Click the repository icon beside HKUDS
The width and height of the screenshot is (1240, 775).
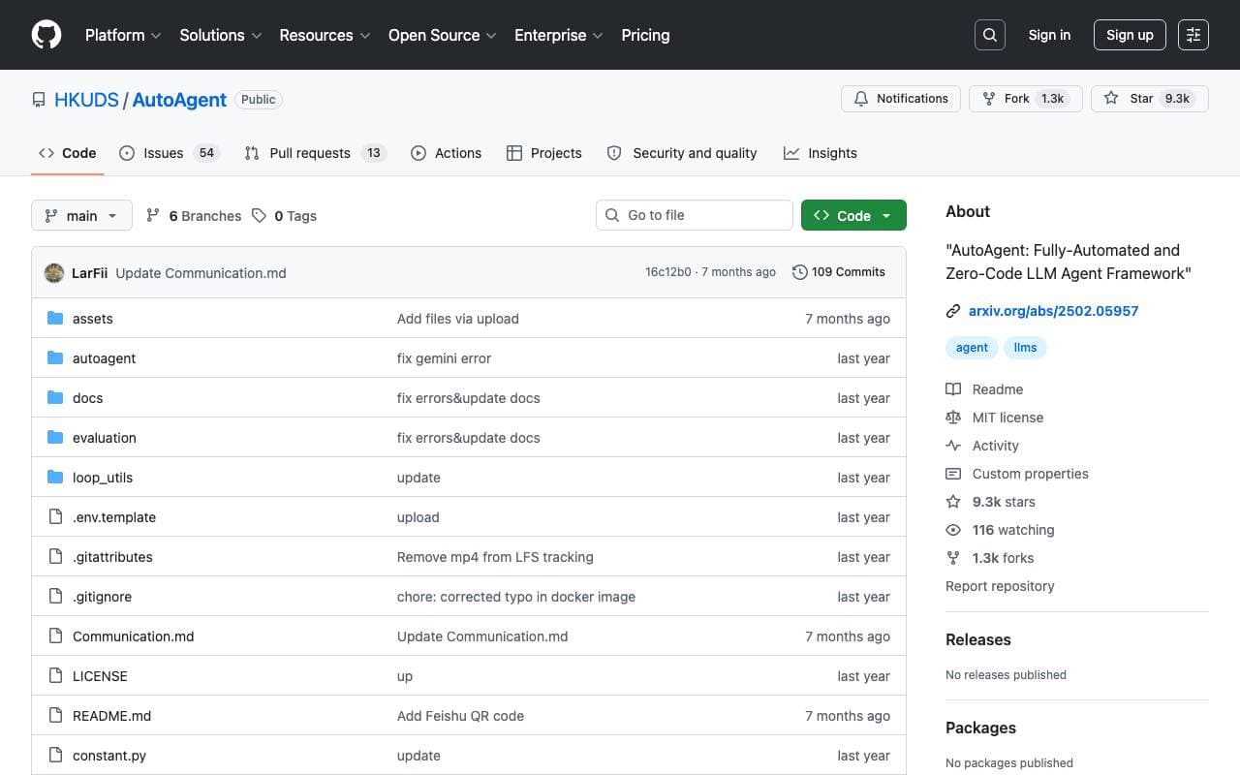[x=39, y=100]
